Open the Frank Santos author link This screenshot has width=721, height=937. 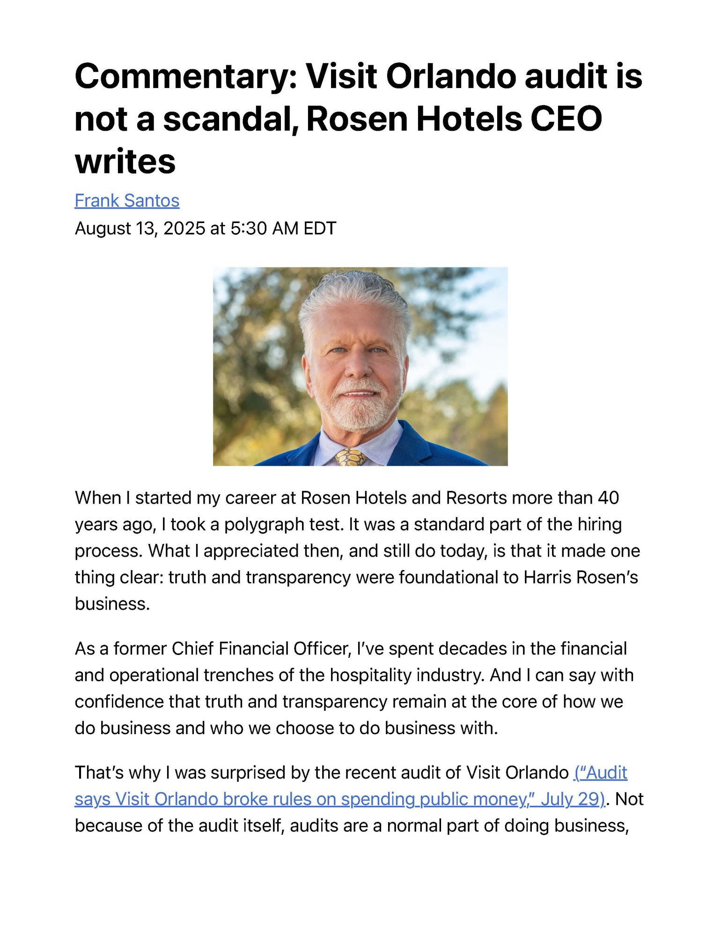coord(127,201)
